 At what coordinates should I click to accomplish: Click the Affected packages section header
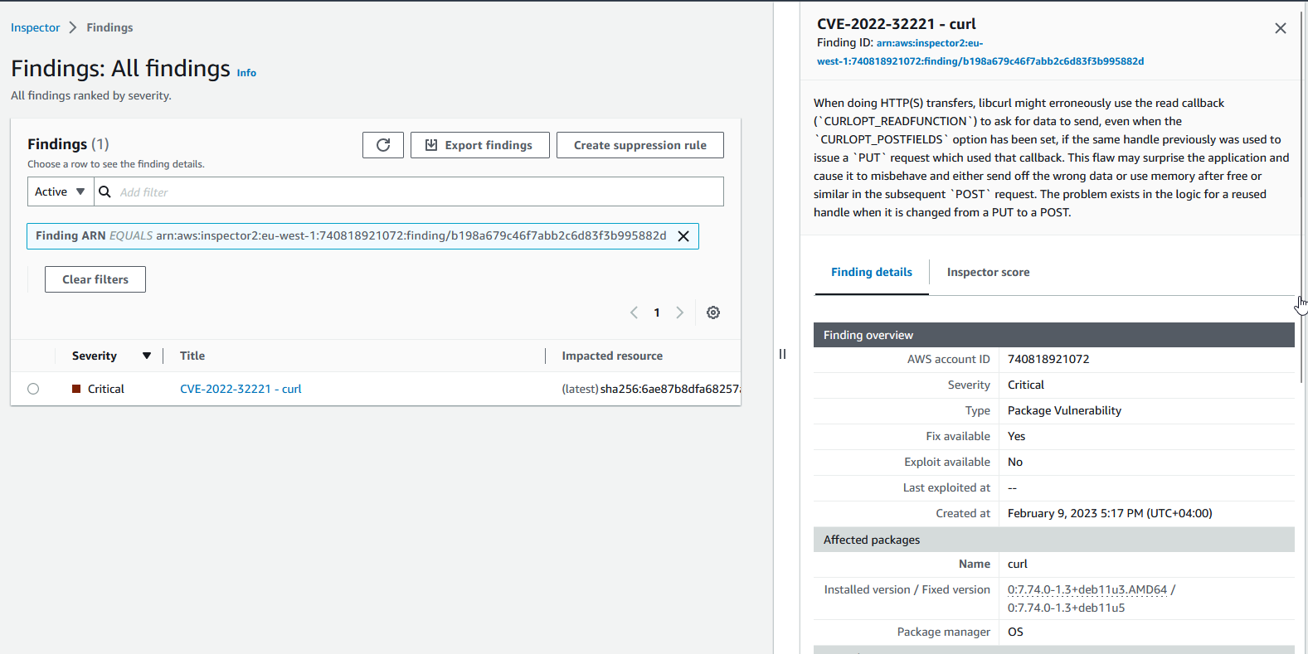1054,540
